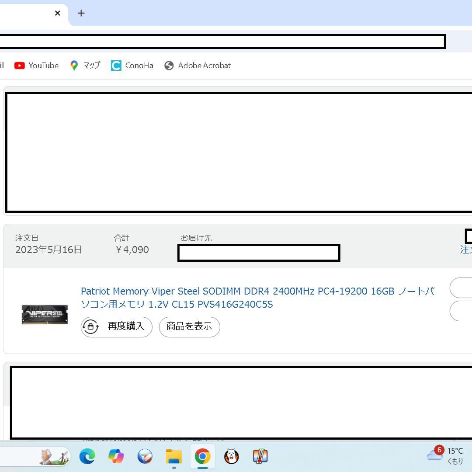This screenshot has width=472, height=472.
Task: Open the alpaca mascot app in the taskbar
Action: click(x=231, y=457)
